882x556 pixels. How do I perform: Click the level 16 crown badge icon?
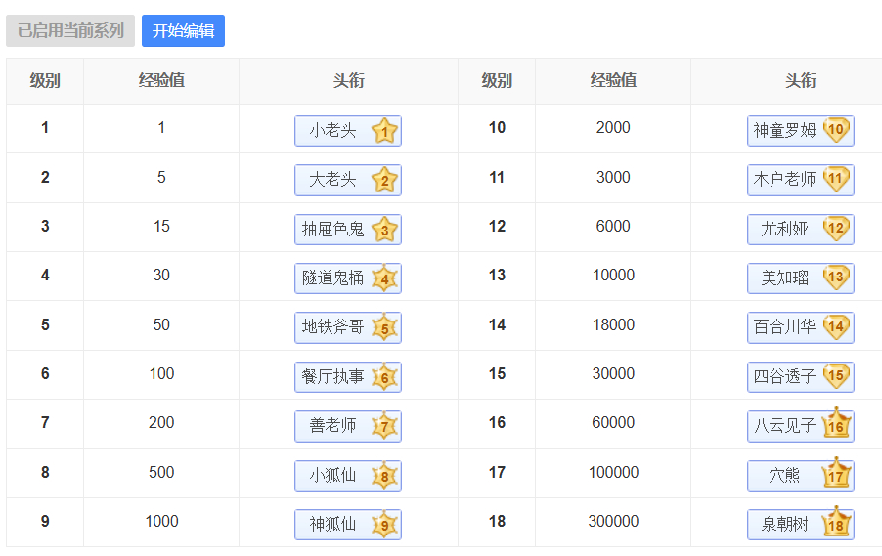[837, 425]
